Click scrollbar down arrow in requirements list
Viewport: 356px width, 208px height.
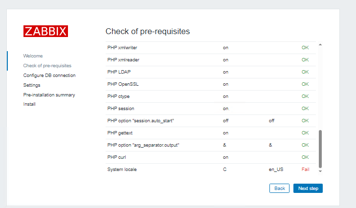(320, 171)
